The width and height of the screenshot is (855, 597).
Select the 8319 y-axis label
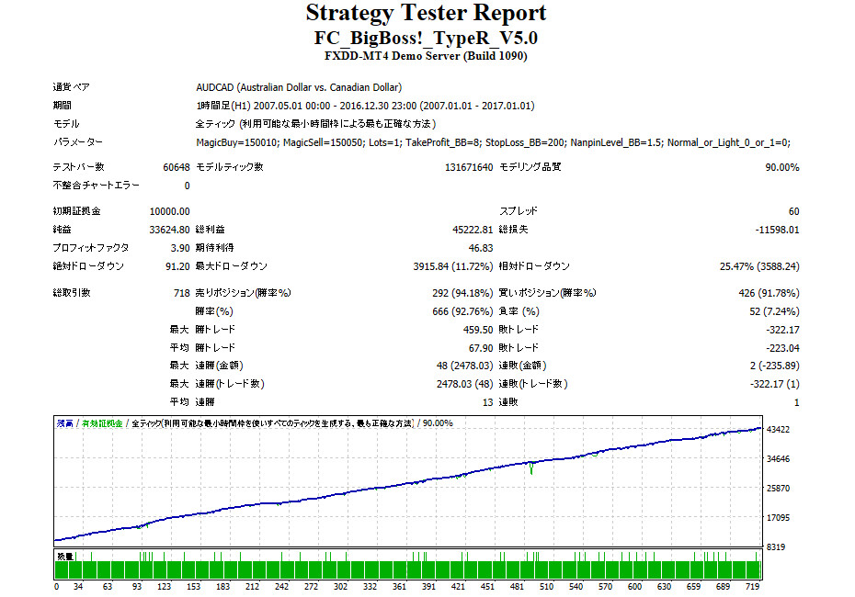click(x=776, y=547)
